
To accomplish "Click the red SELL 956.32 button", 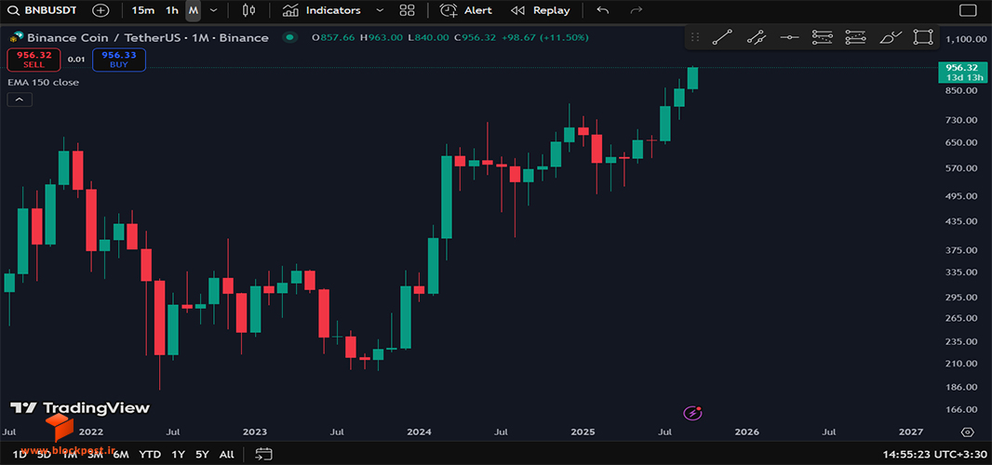I will click(34, 60).
